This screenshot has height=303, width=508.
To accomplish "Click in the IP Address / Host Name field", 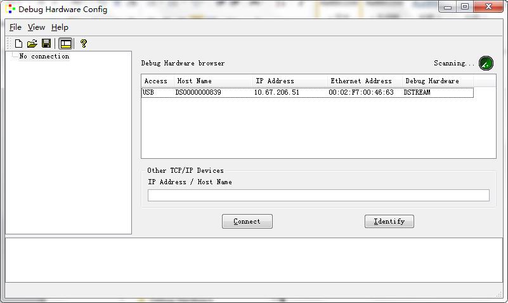I will click(x=318, y=195).
